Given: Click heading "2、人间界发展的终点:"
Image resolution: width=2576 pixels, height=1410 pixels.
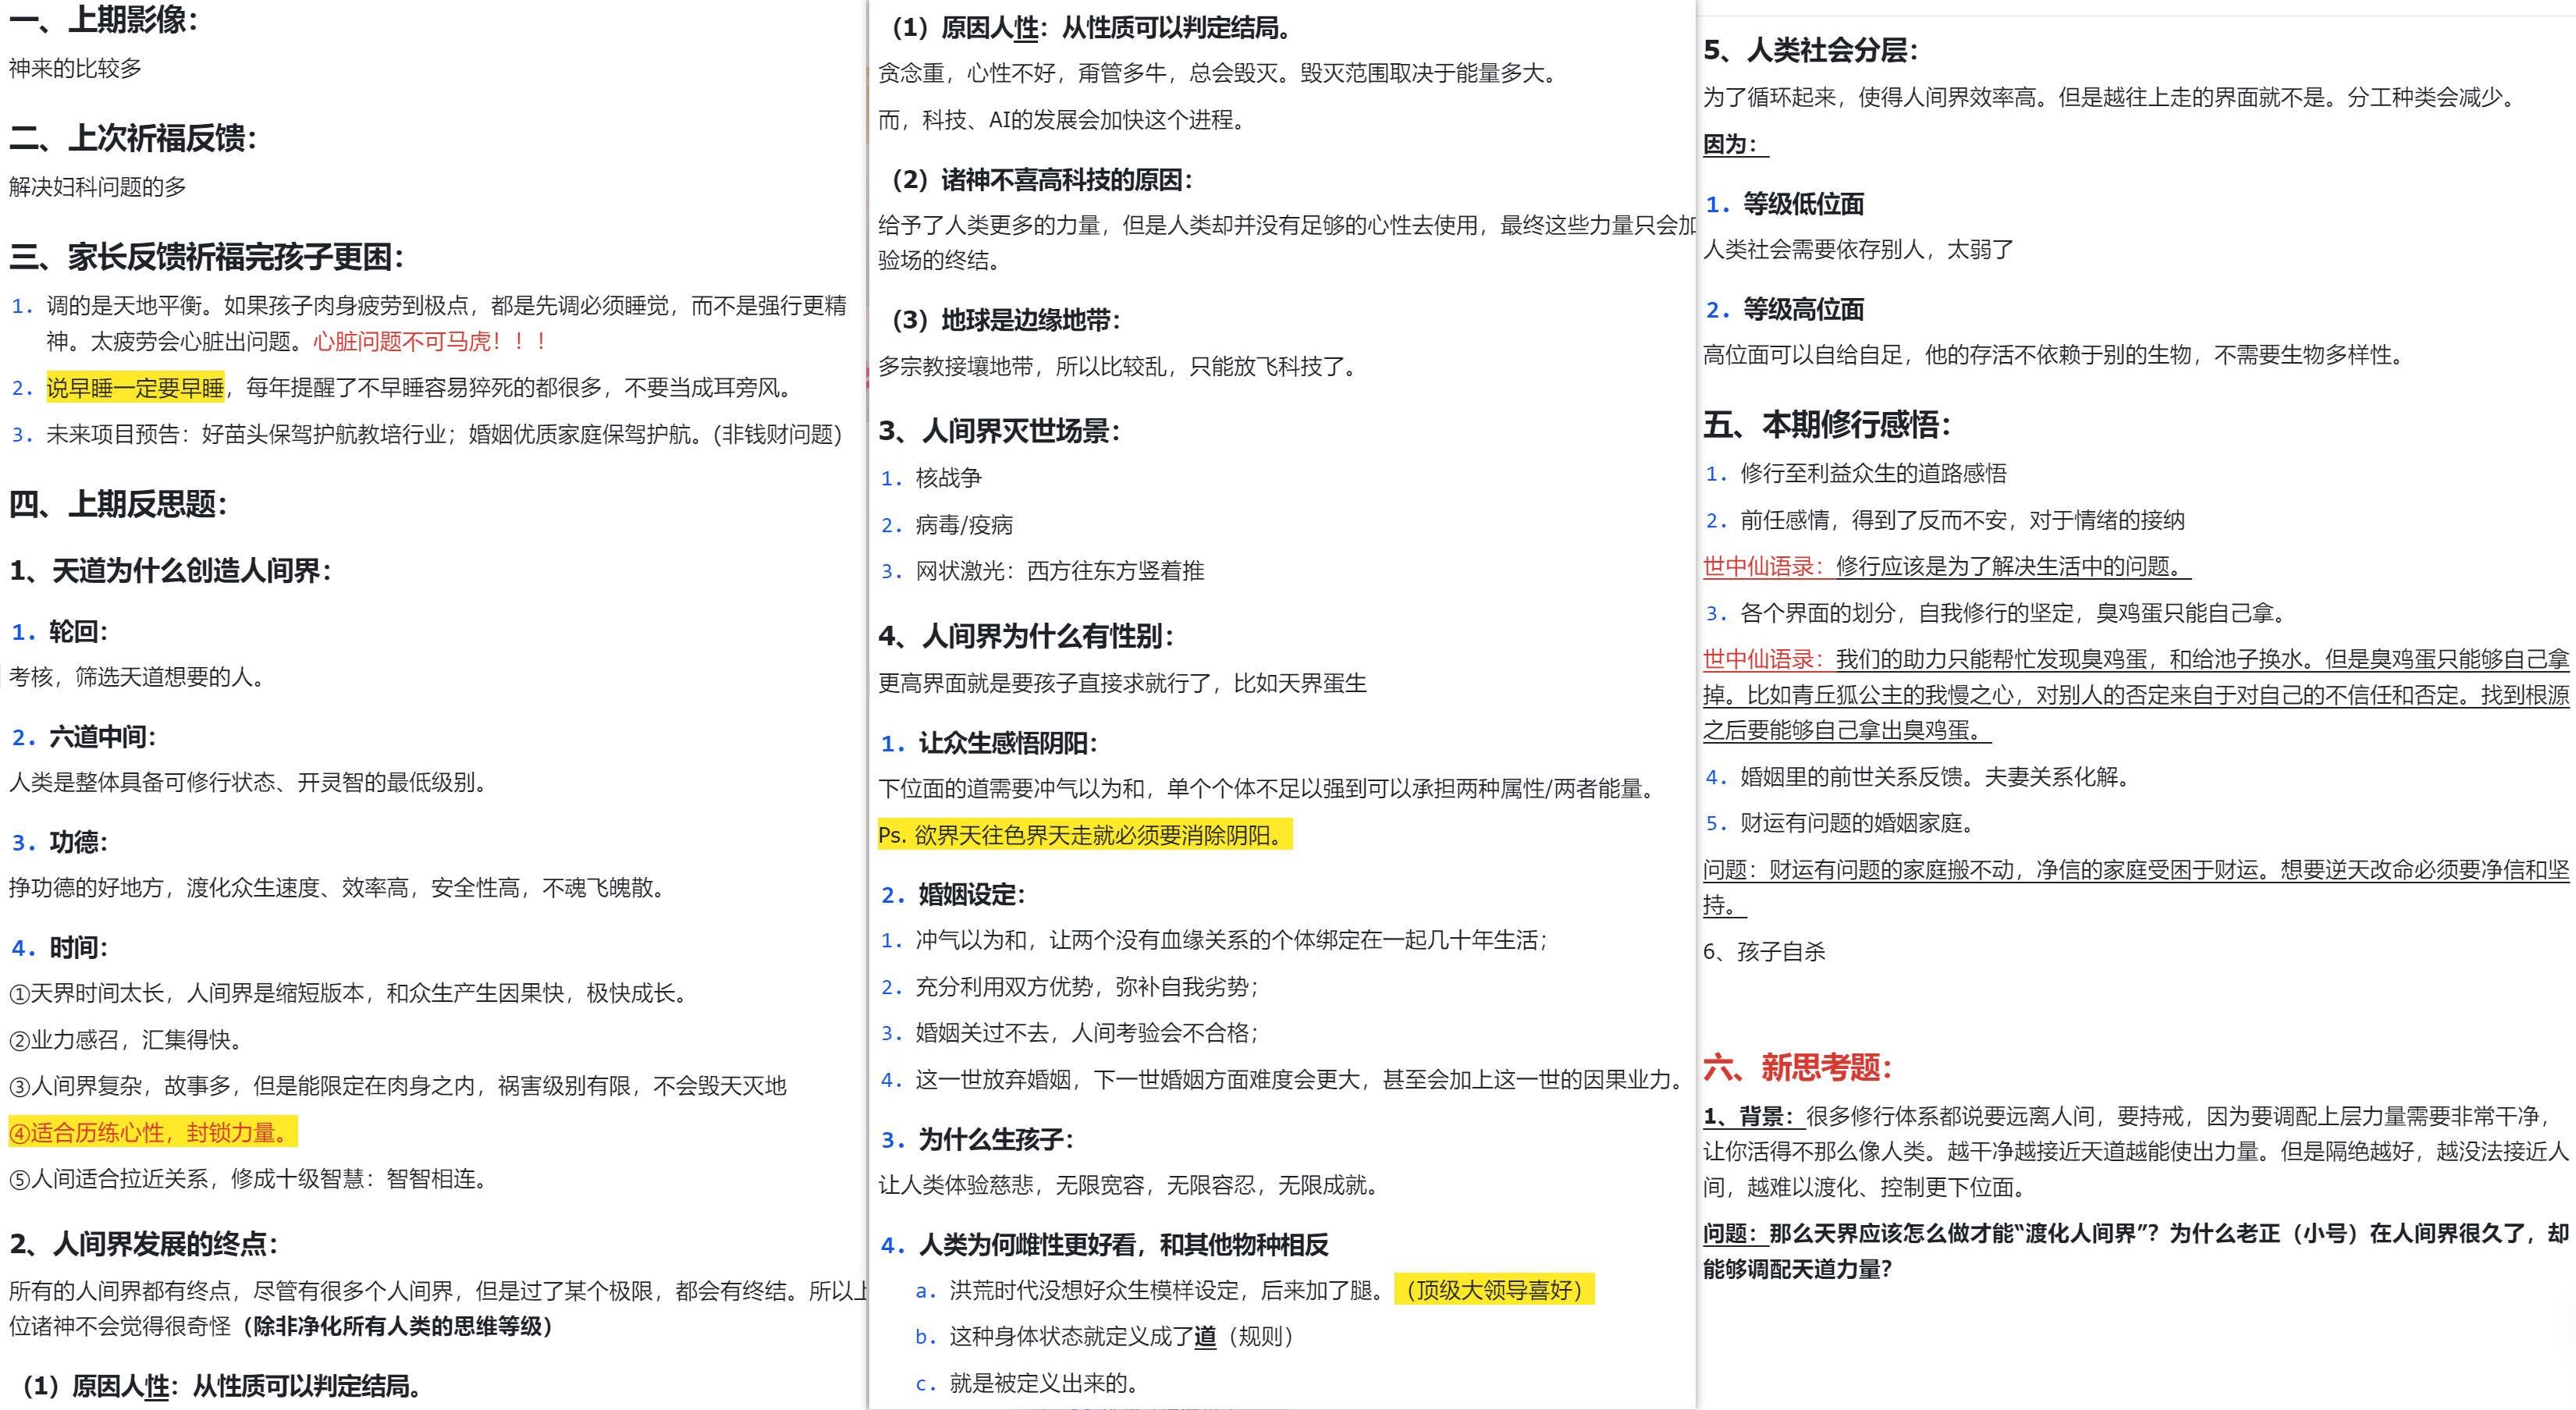Looking at the screenshot, I should click(144, 1244).
